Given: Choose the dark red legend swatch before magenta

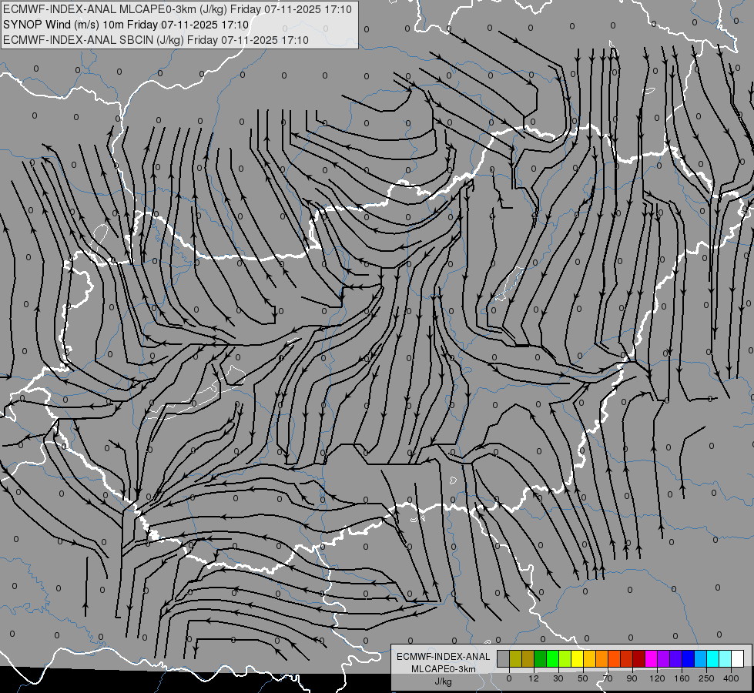Looking at the screenshot, I should click(x=639, y=658).
